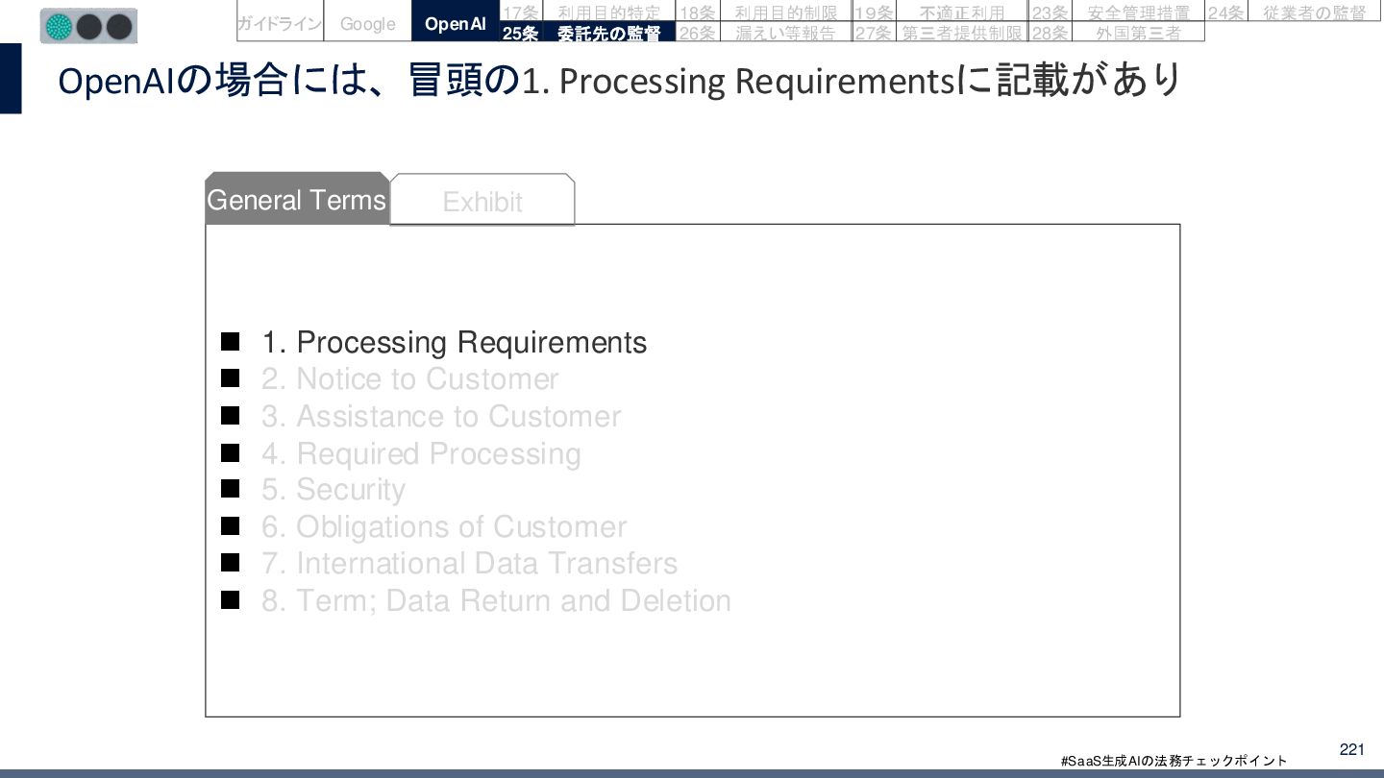The width and height of the screenshot is (1384, 778).
Task: Select 5. Security list item
Action: (x=333, y=489)
